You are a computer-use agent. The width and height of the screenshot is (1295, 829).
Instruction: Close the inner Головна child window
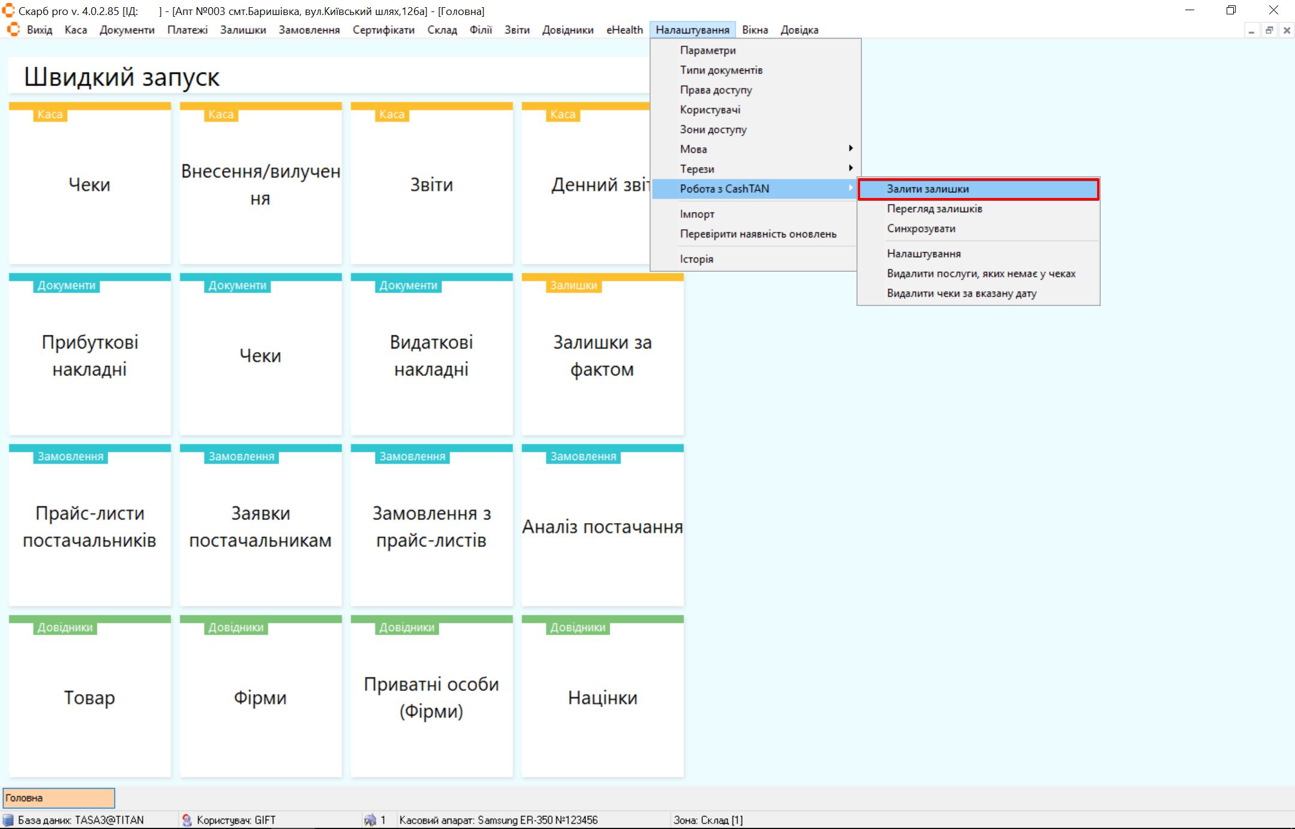point(1287,30)
